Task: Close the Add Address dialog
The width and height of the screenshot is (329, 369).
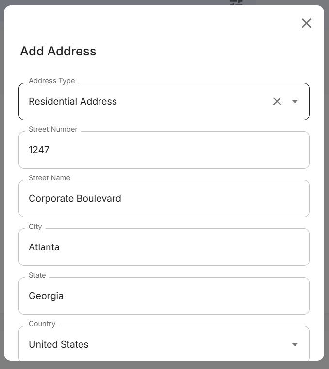Action: tap(306, 23)
